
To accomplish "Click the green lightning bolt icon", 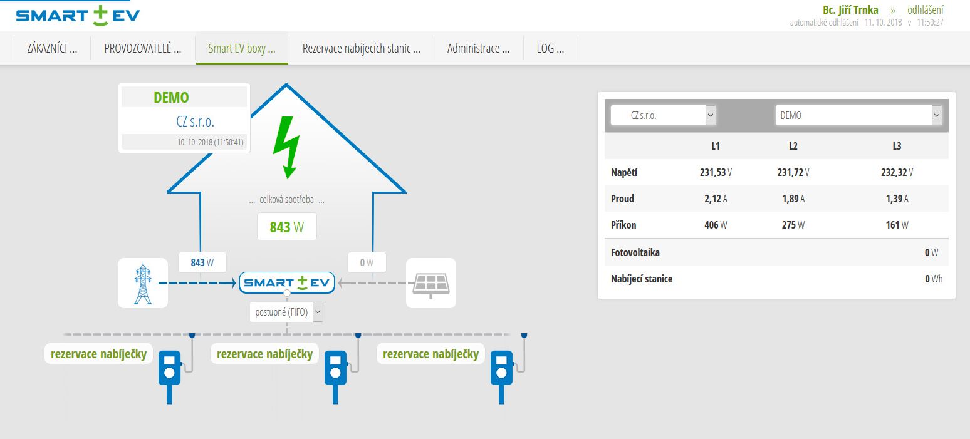I will (286, 147).
